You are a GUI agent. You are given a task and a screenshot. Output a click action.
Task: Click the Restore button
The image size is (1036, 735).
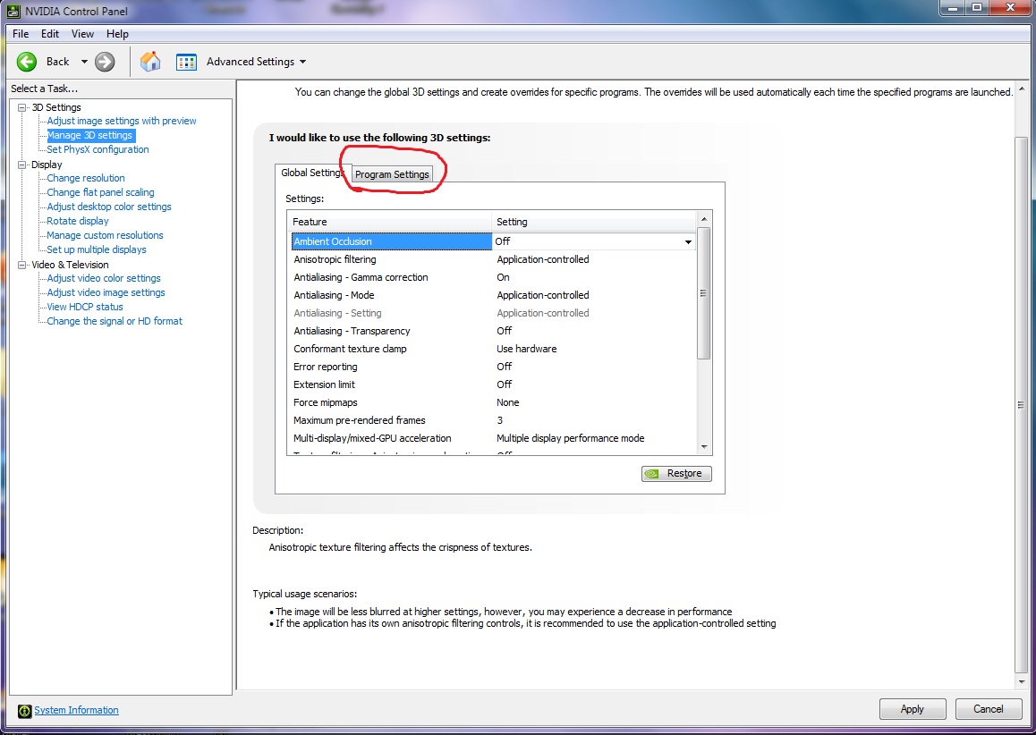click(676, 474)
